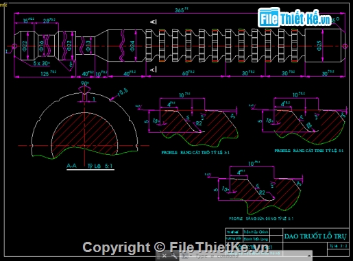Select "Bành Tiến Long" title block cell
This screenshot has height=261, width=353.
pyautogui.click(x=256, y=239)
